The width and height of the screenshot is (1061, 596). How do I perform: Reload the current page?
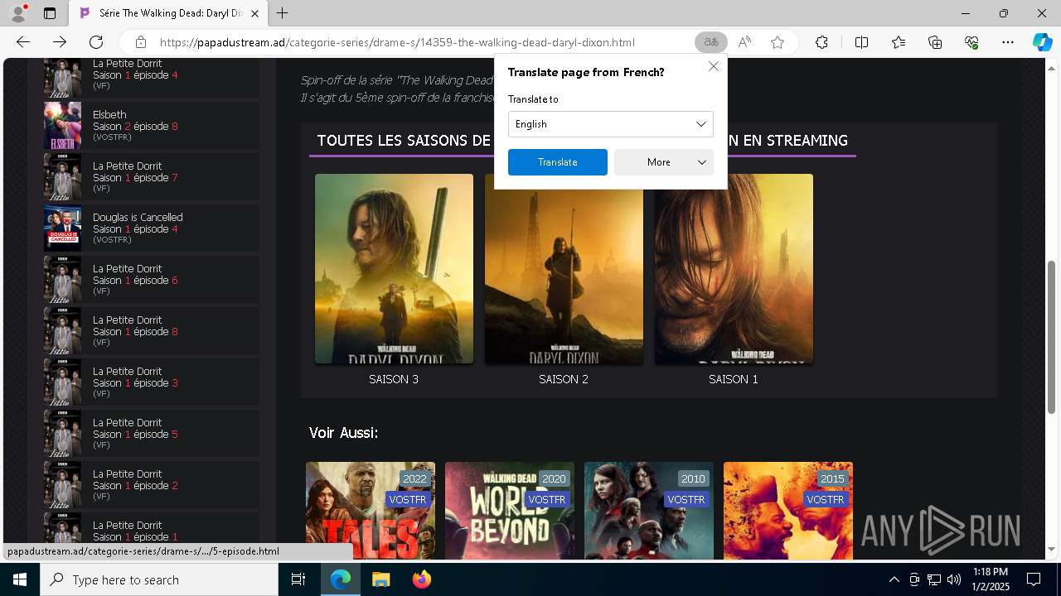pos(96,42)
